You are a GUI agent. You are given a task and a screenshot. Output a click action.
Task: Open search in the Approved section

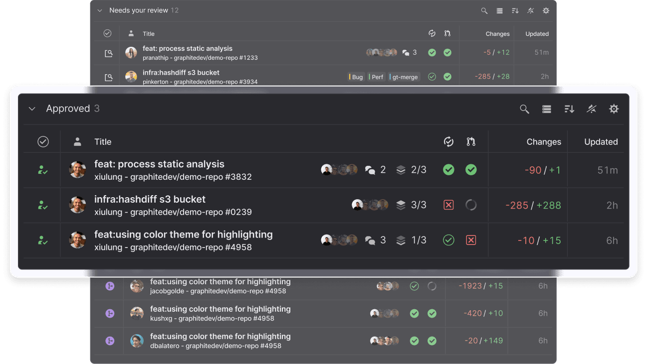pos(524,109)
